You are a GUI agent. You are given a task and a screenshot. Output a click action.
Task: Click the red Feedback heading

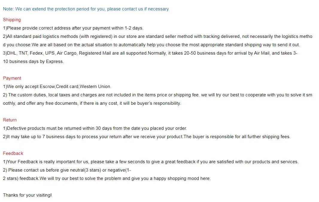click(13, 153)
